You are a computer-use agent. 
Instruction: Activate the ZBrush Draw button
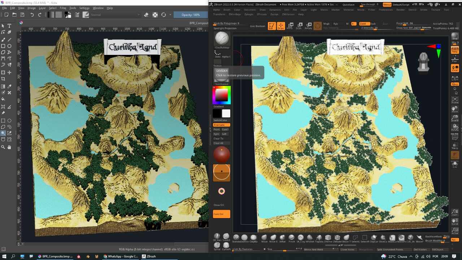281,26
